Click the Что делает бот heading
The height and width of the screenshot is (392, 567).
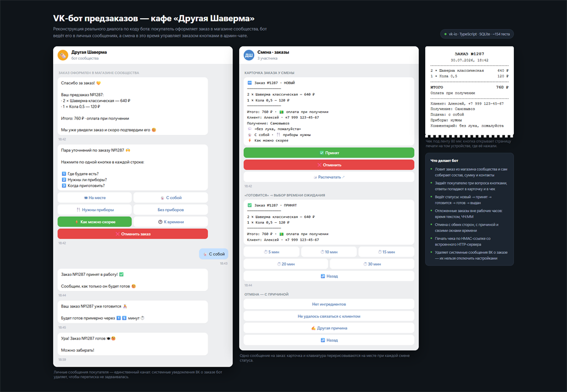coord(444,161)
